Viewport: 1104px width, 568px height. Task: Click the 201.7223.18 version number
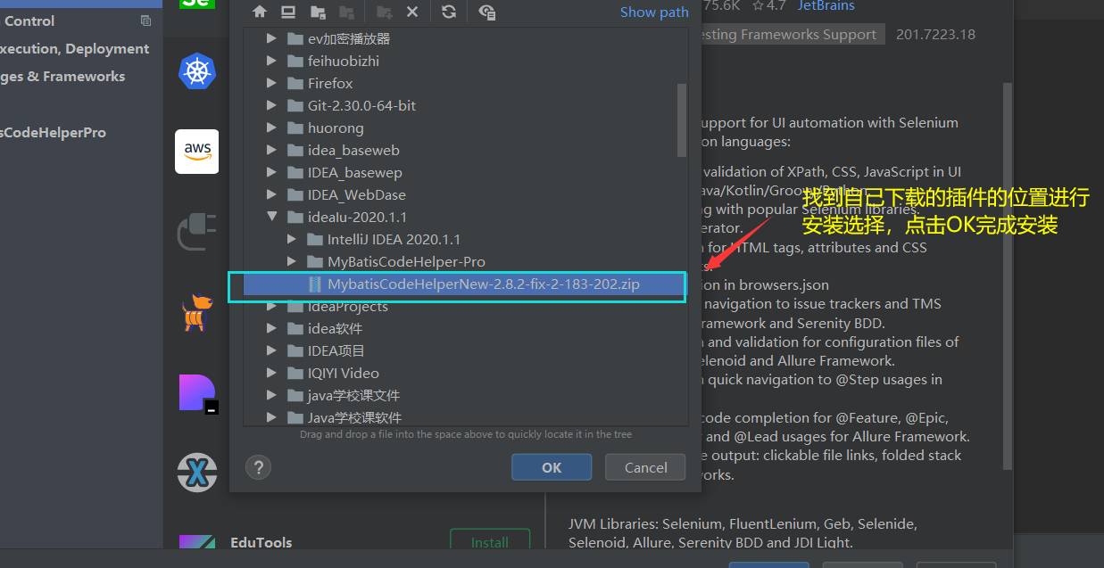click(x=935, y=35)
